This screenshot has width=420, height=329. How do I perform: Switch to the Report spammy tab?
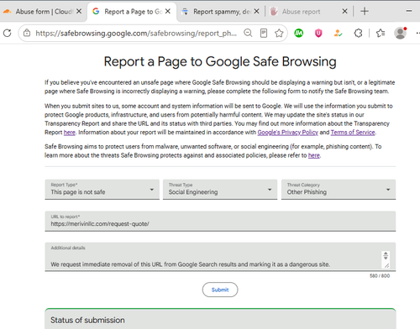tap(220, 12)
